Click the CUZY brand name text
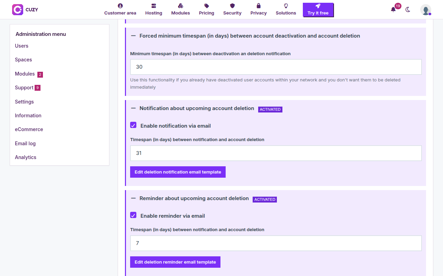443x276 pixels. click(32, 10)
